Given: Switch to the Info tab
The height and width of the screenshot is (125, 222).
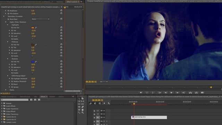Looking at the screenshot, I should (35, 97).
